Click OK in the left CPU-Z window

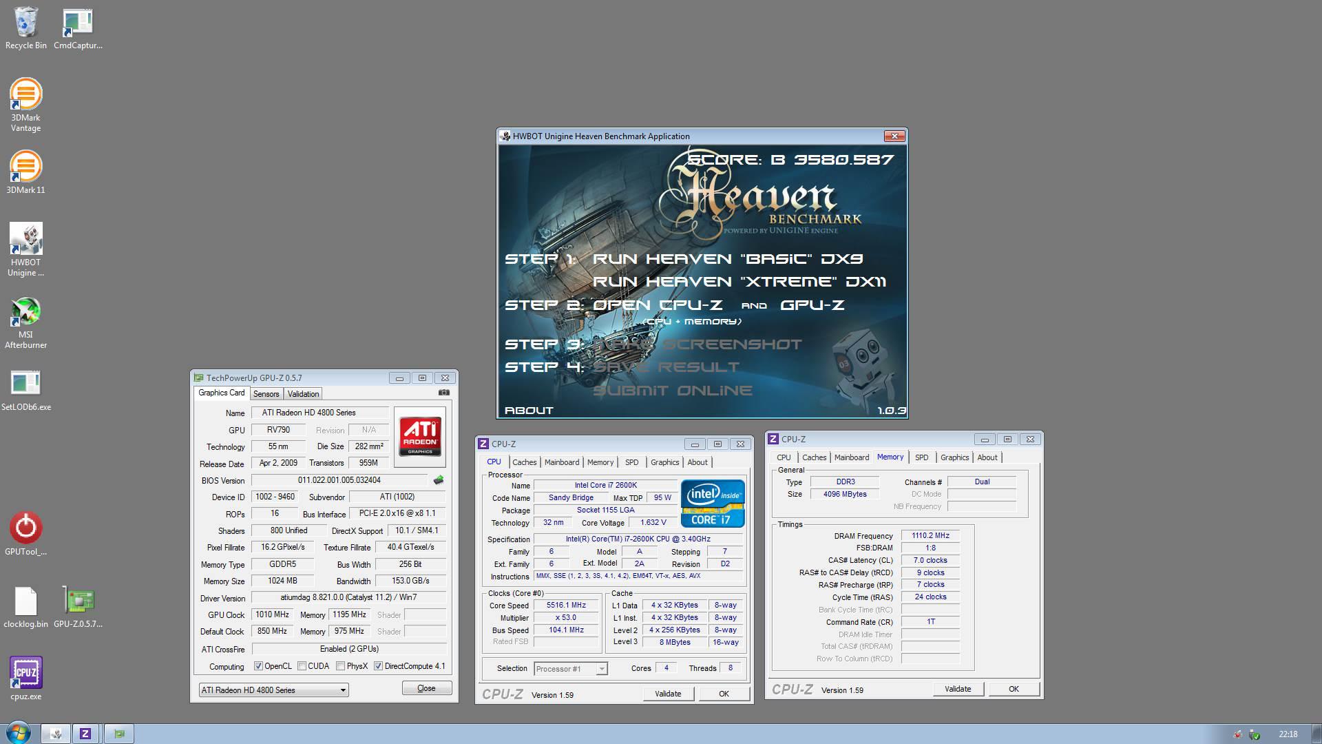(724, 694)
